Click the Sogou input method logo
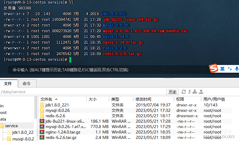The width and height of the screenshot is (239, 141). 213,69
